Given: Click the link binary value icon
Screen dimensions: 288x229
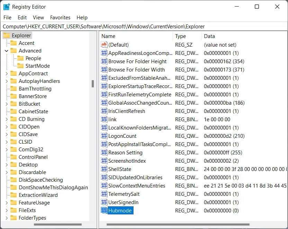Looking at the screenshot, I should click(x=104, y=119).
